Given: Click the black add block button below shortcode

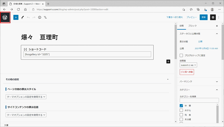Looking at the screenshot, I should coord(168,61).
